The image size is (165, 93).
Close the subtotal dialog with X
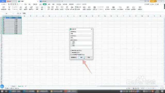tap(92, 29)
